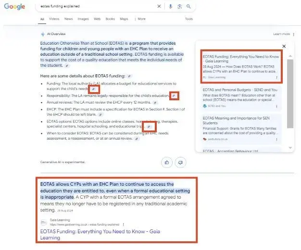The image size is (301, 250).
Task: Open three-dot menu beside Learn more
Action: pos(293,34)
